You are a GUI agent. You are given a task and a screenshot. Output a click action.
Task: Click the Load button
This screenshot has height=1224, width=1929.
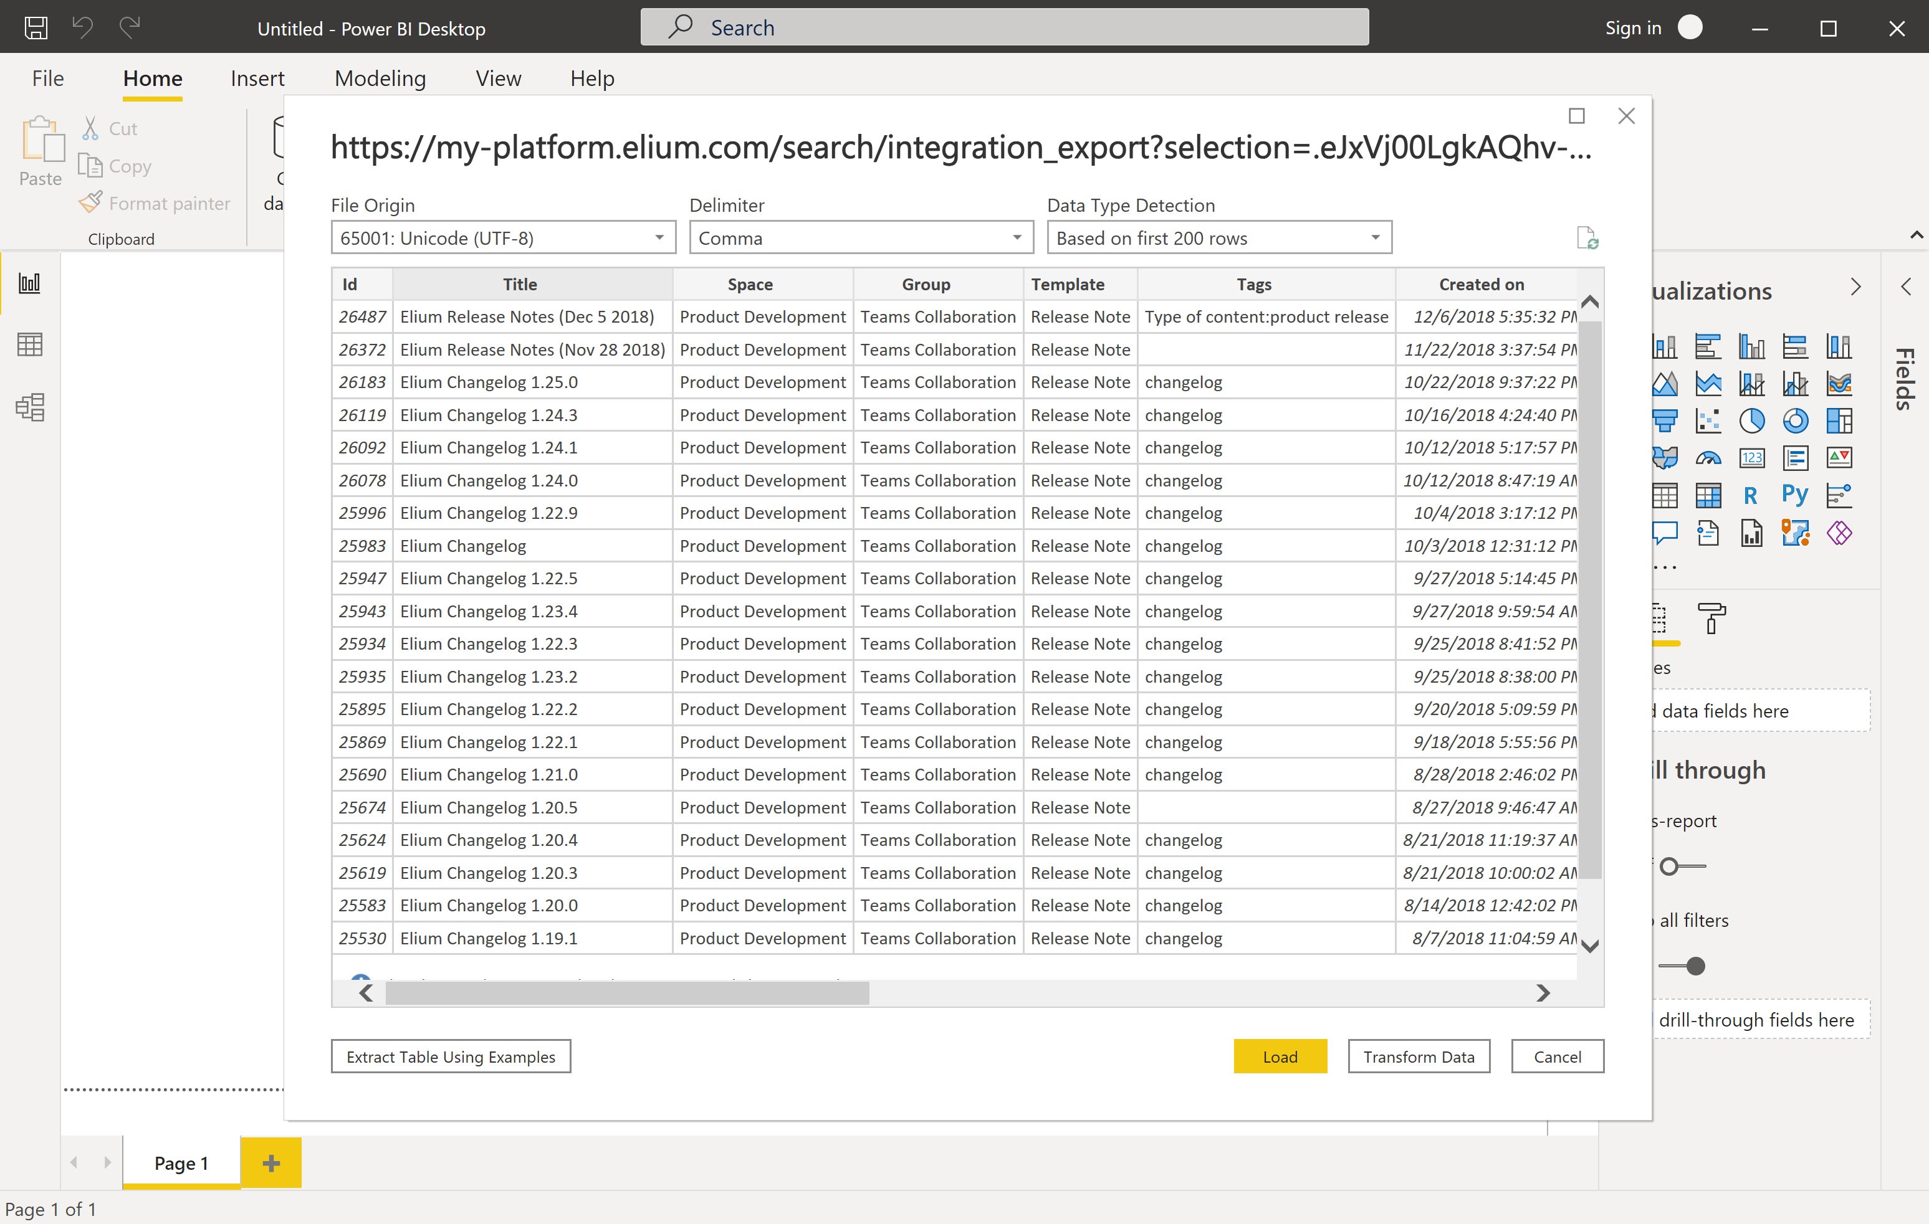1280,1056
